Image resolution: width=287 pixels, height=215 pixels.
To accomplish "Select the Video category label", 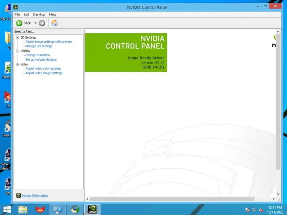I will 24,64.
